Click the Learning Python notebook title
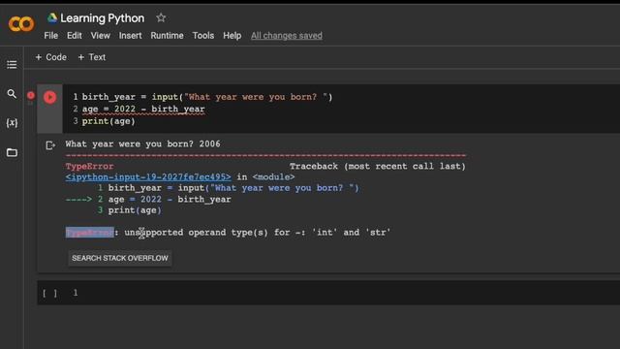The image size is (620, 349). click(103, 18)
